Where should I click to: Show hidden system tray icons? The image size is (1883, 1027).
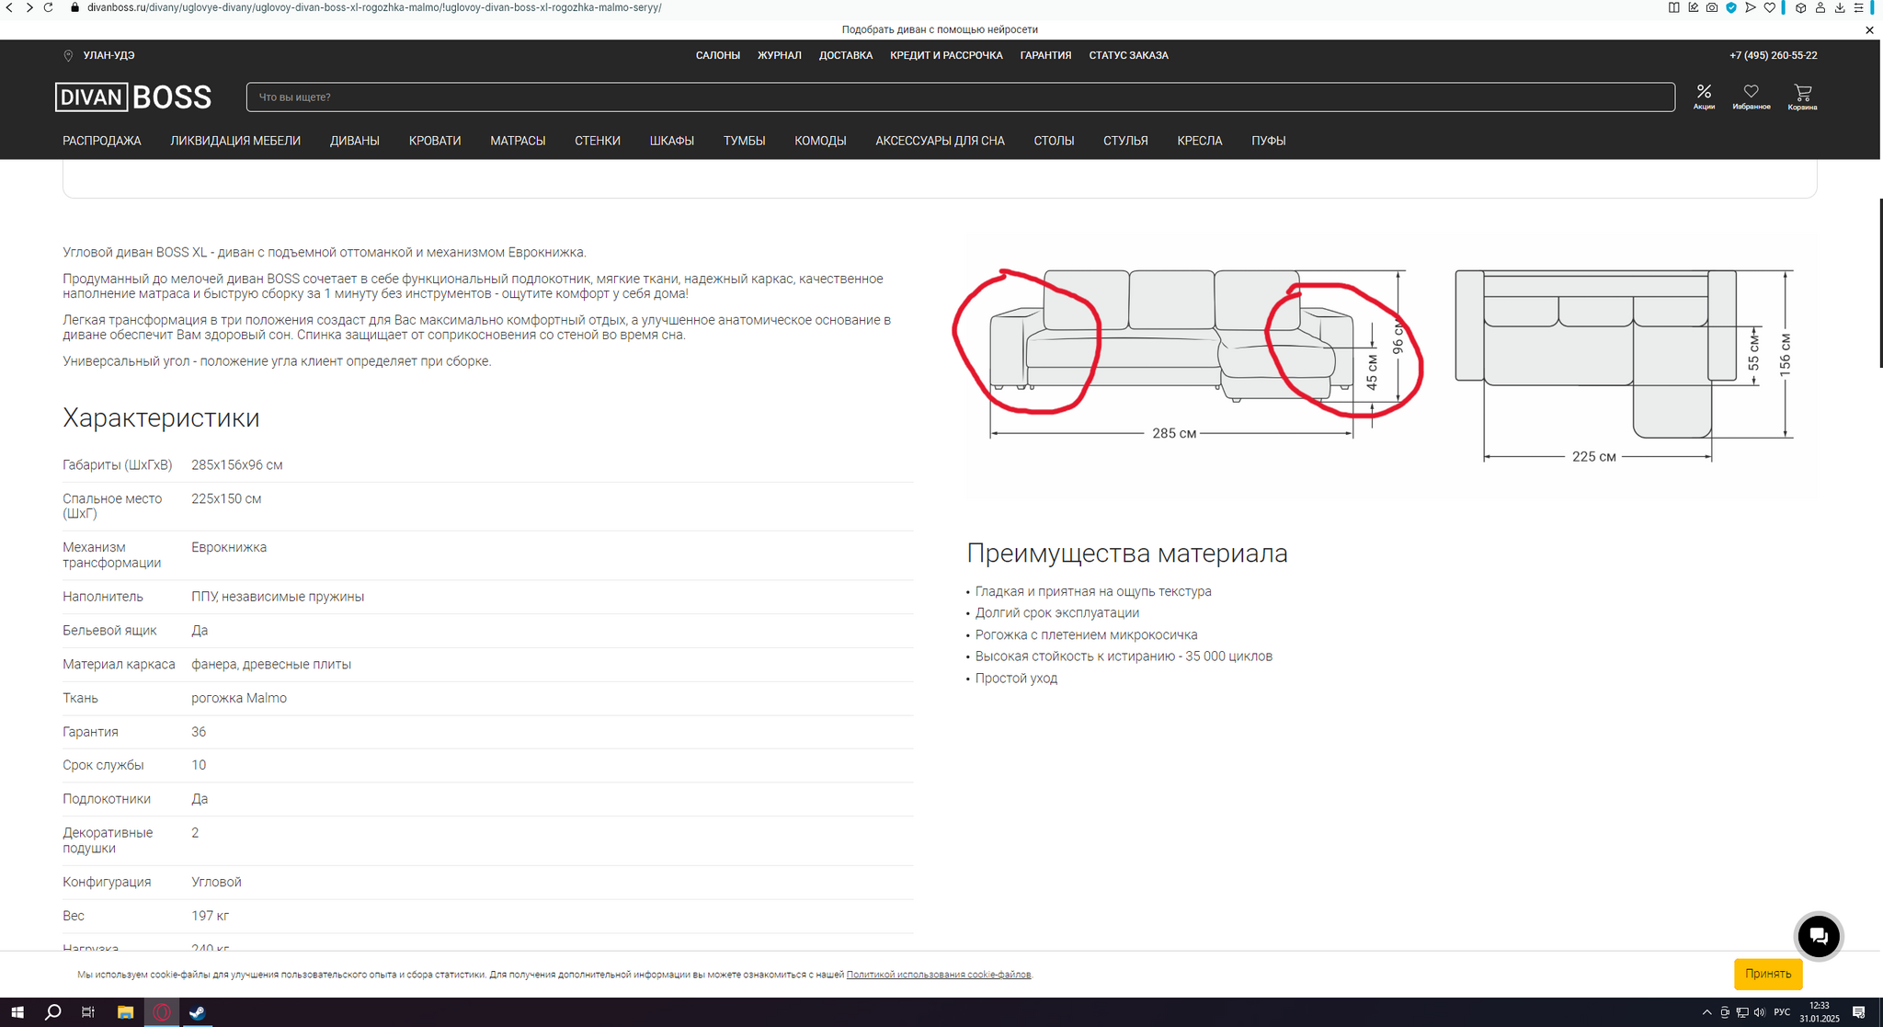tap(1706, 1012)
